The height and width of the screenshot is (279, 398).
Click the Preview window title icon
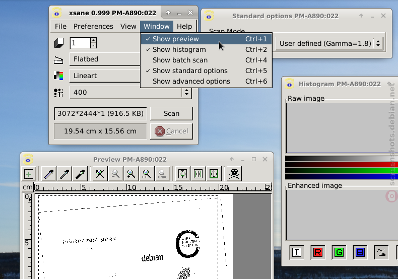[x=28, y=159]
